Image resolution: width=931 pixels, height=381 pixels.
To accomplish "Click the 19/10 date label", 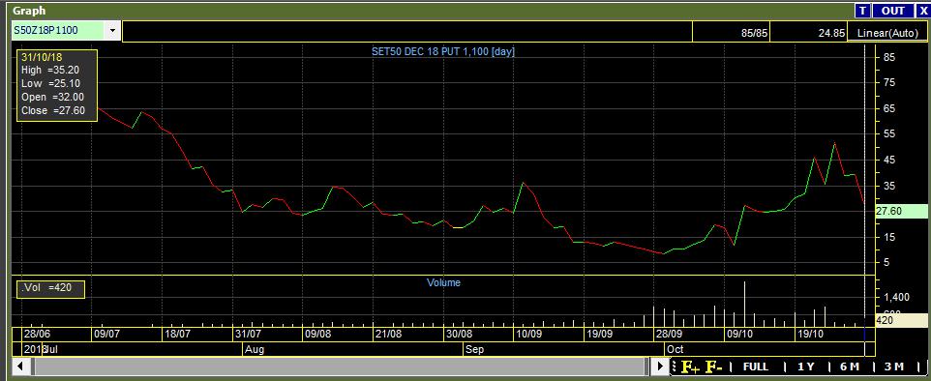I will 810,335.
